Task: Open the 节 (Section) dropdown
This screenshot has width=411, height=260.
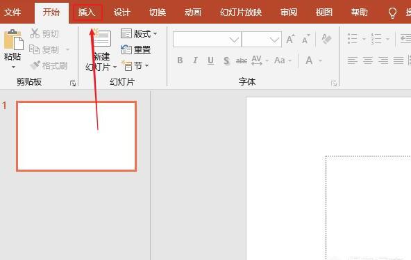Action: click(x=135, y=65)
